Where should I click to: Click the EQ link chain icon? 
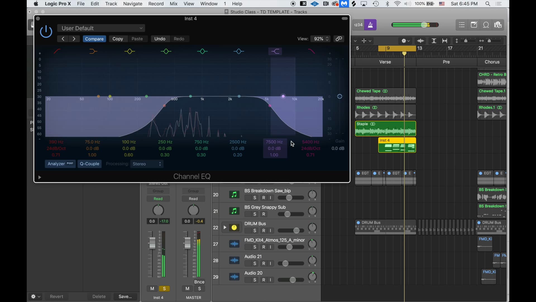[x=339, y=39]
